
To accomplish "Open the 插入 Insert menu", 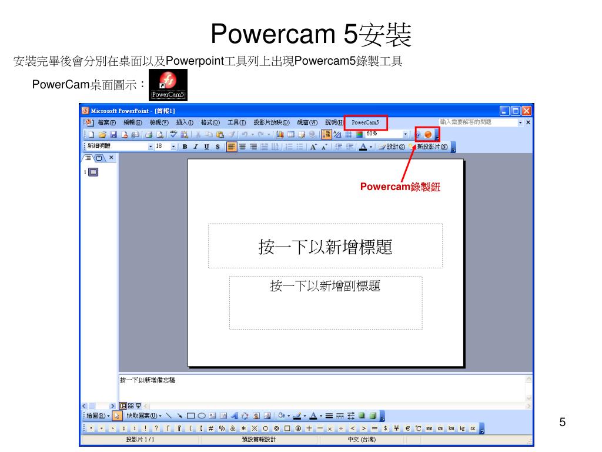I will pyautogui.click(x=185, y=122).
